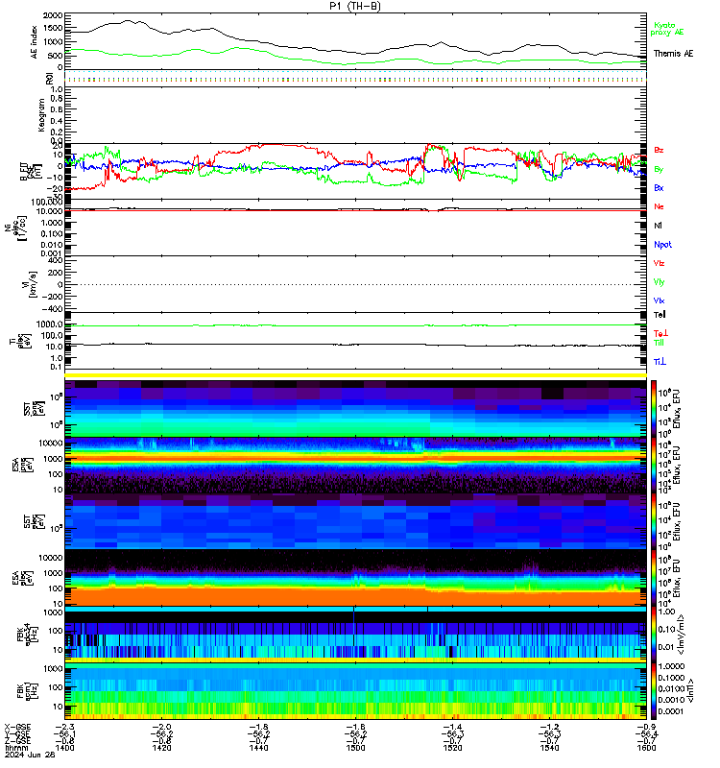Image resolution: width=720 pixels, height=768 pixels.
Task: Click the time tick label "1600"
Action: [x=646, y=748]
